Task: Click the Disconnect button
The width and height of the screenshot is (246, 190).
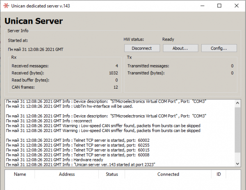Action: (142, 48)
